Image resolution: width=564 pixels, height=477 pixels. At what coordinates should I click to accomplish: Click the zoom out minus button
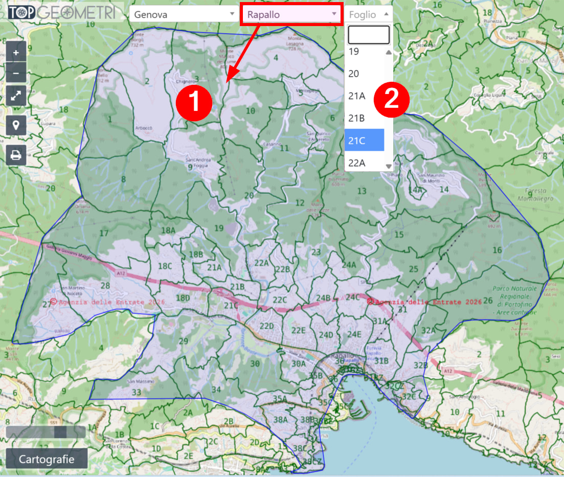pos(16,74)
